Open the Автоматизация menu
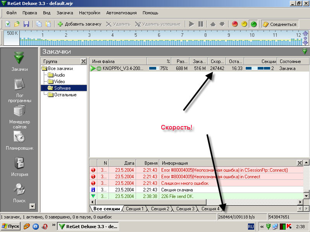 click(x=121, y=13)
